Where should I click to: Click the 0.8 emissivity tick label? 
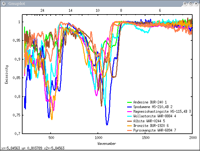[x=17, y=96]
